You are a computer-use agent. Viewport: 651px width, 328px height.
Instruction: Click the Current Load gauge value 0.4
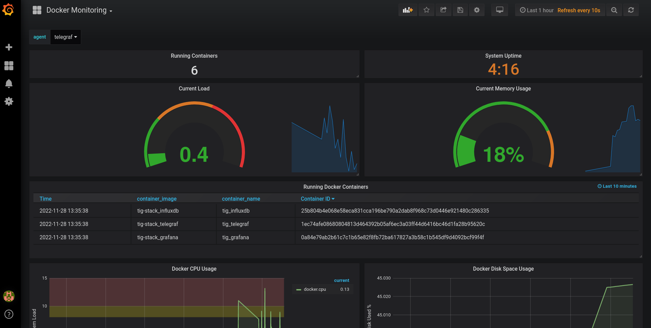[194, 154]
